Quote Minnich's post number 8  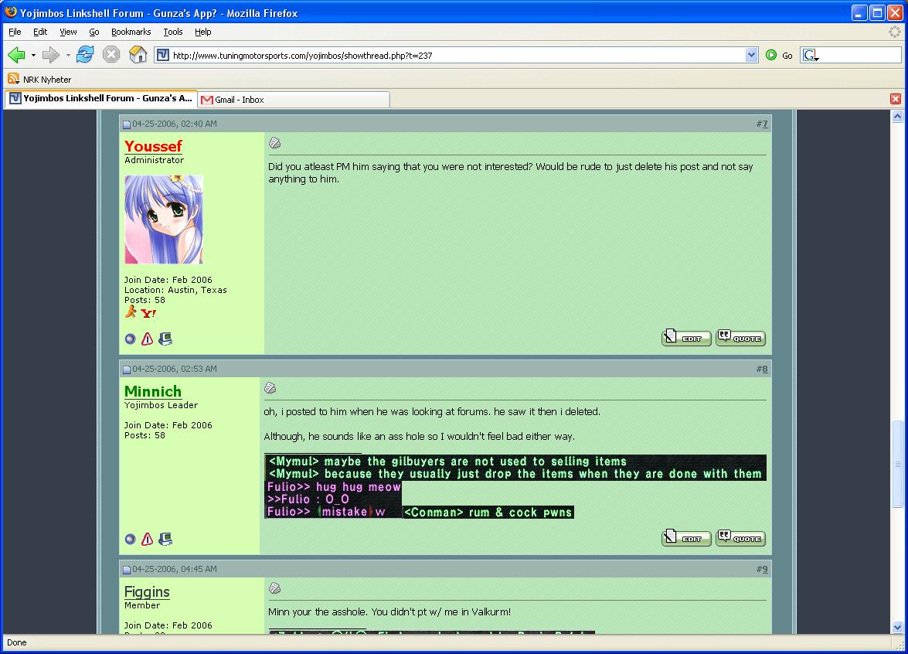pos(740,537)
